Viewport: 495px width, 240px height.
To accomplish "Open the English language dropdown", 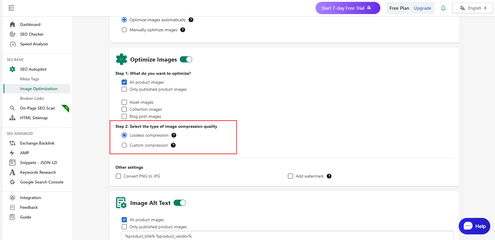I will click(473, 8).
